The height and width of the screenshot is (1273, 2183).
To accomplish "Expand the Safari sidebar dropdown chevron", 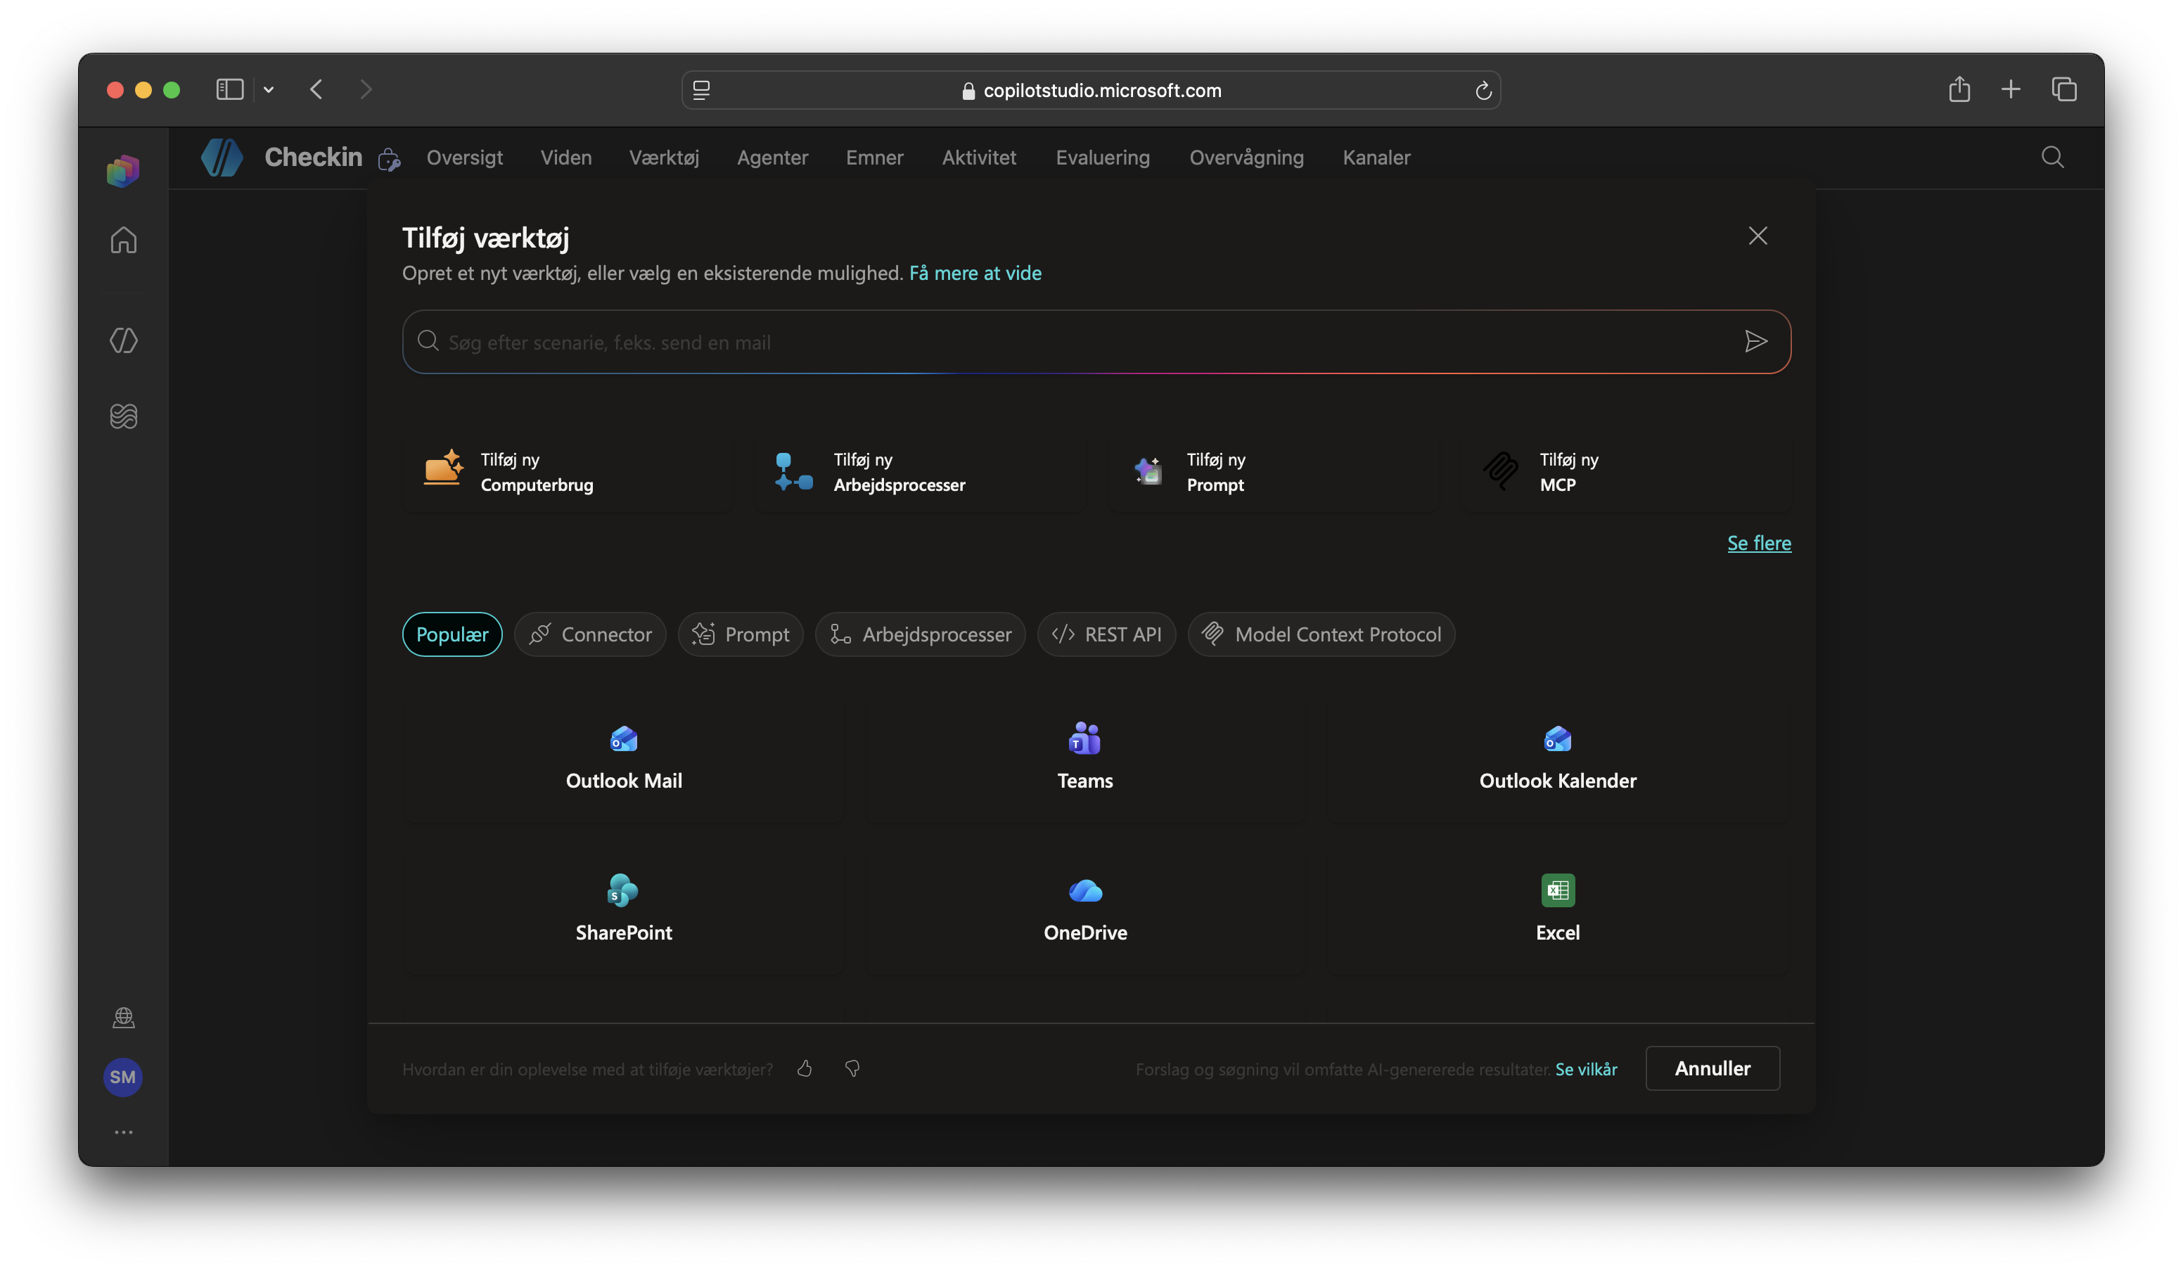I will click(269, 89).
